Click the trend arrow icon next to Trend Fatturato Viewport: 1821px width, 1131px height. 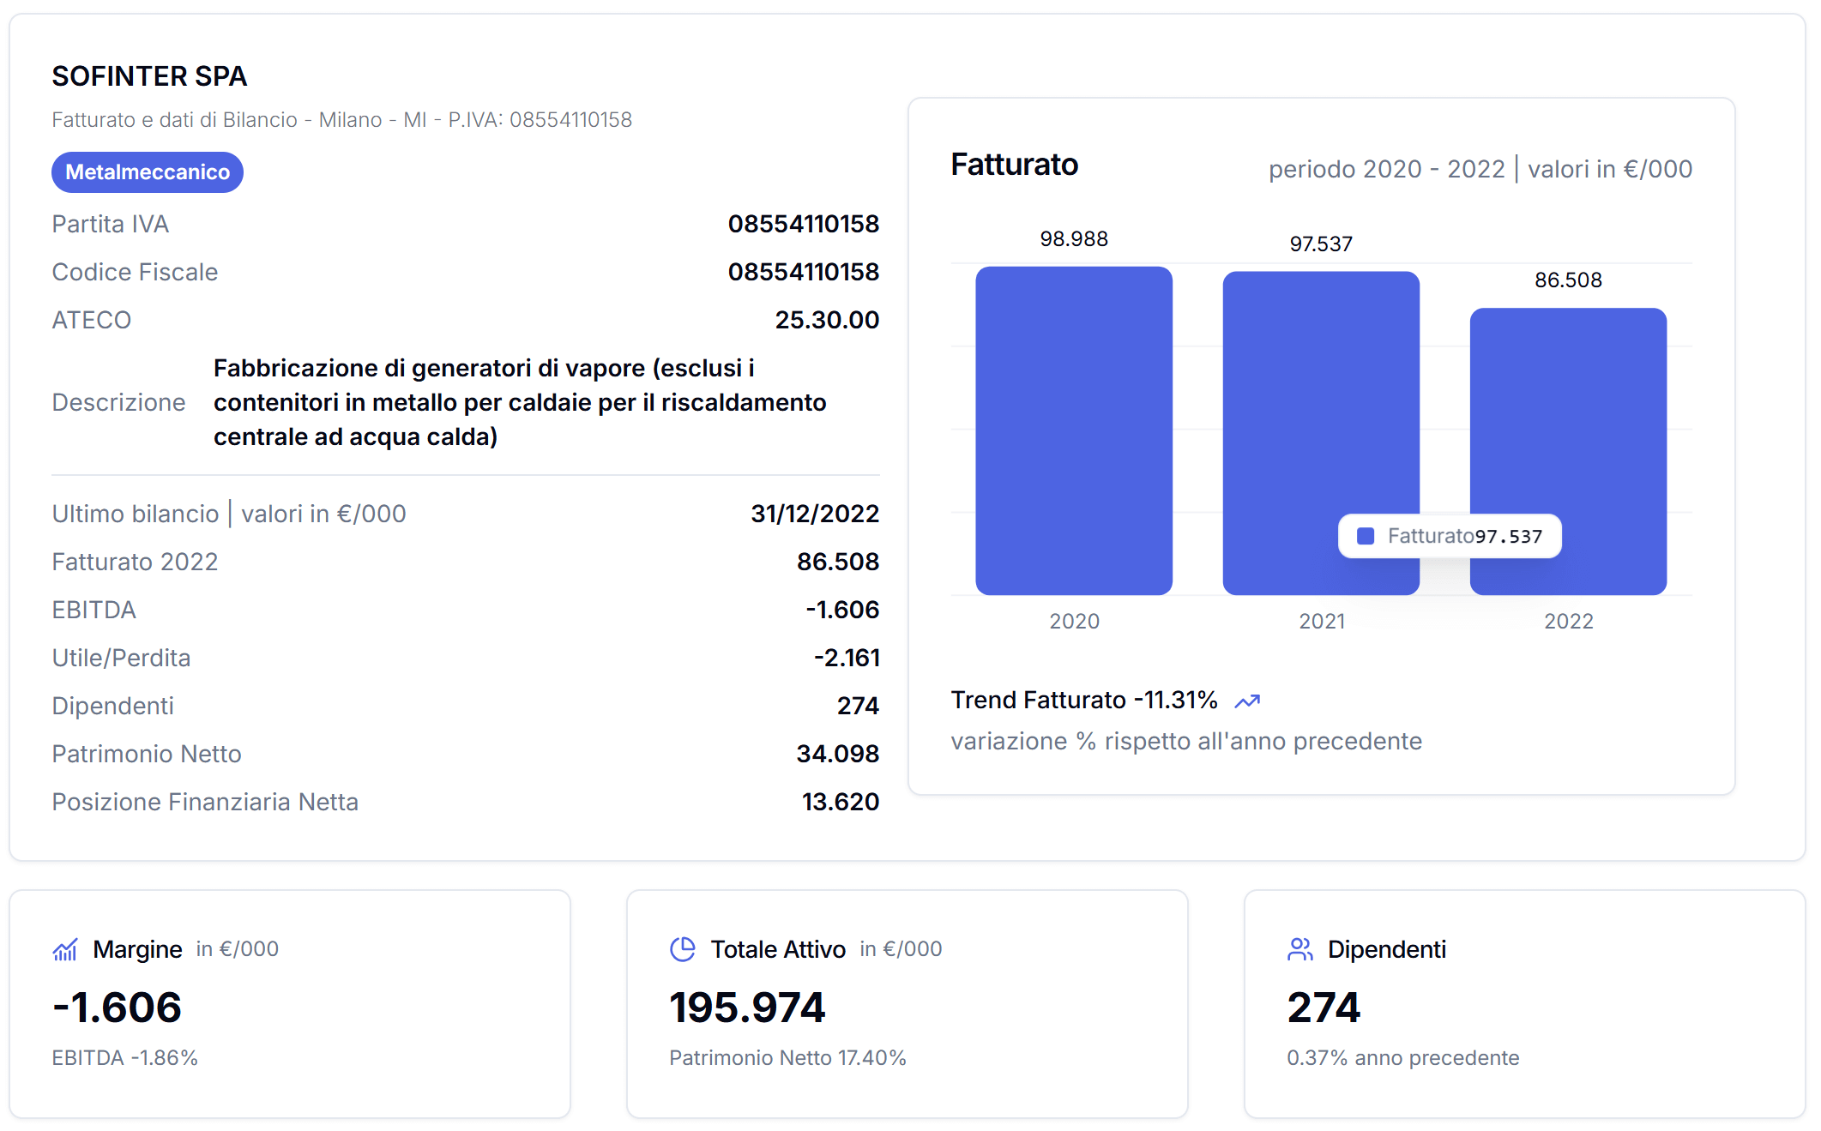pyautogui.click(x=1247, y=701)
